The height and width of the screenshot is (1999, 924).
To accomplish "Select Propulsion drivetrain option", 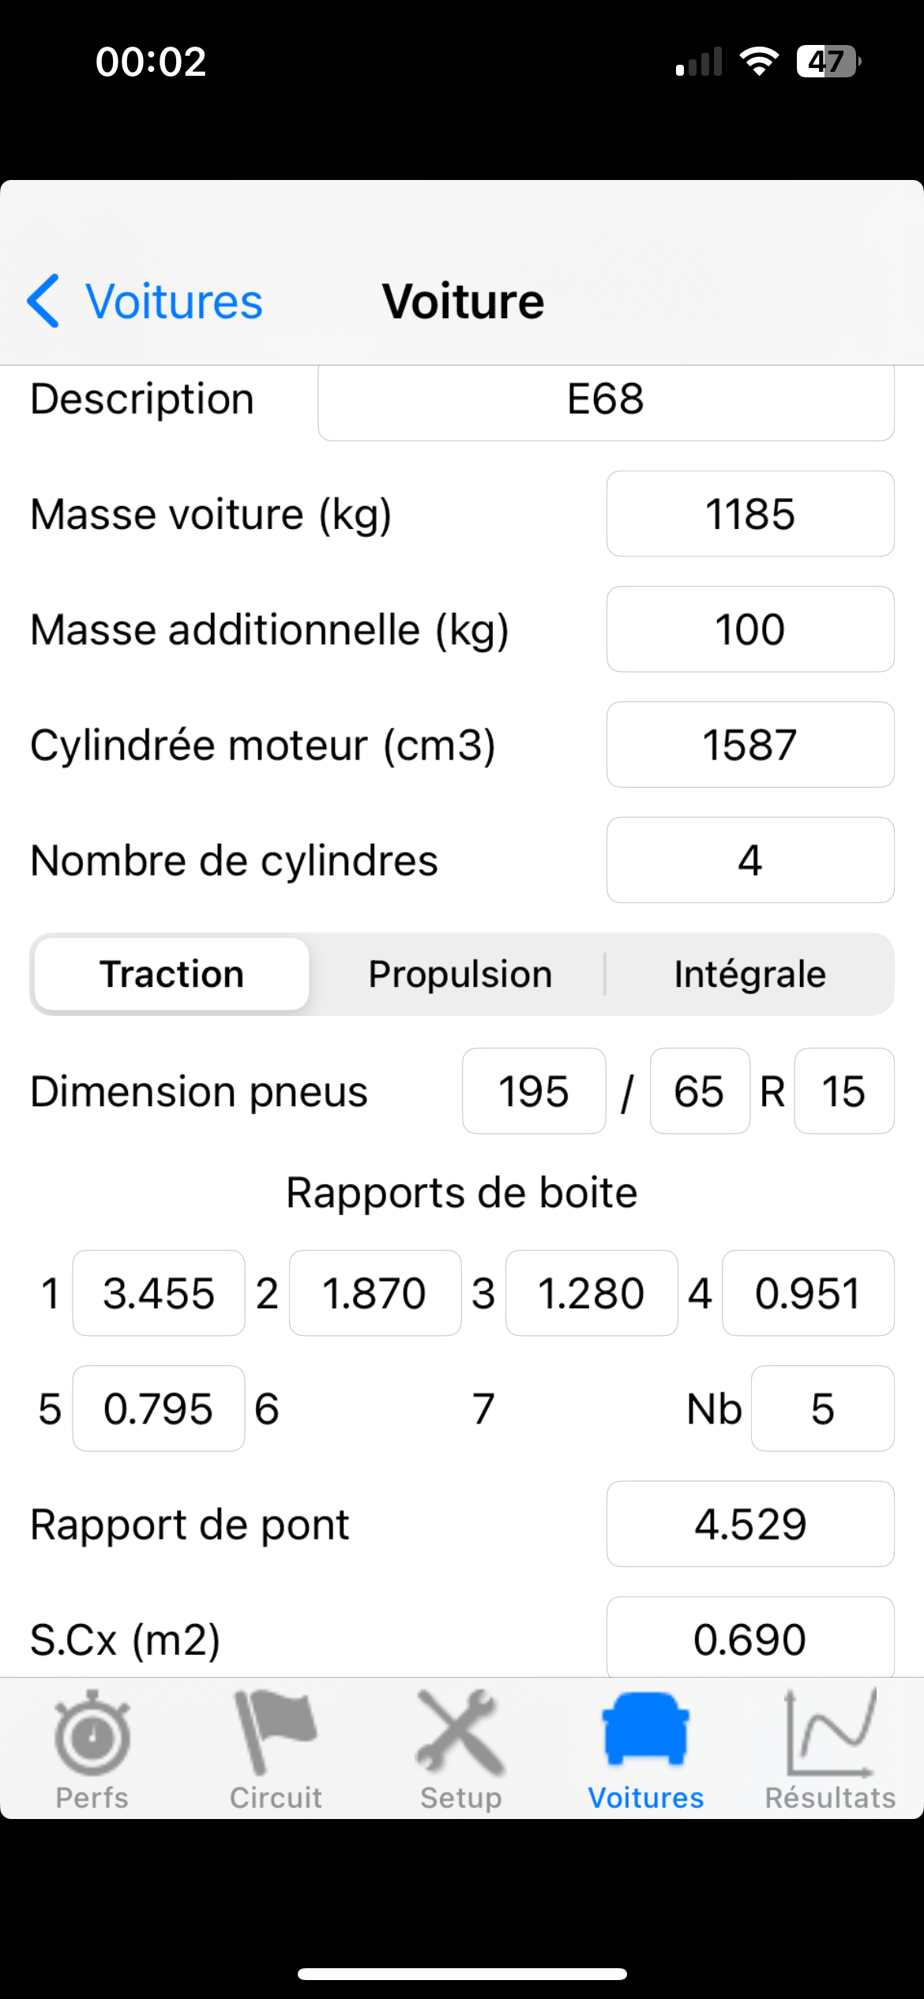I will pos(460,974).
